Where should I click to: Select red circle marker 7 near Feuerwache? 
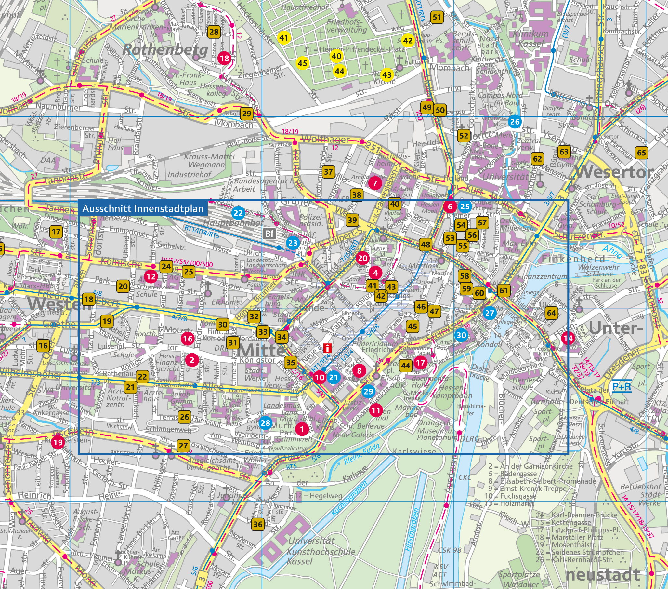click(x=375, y=183)
